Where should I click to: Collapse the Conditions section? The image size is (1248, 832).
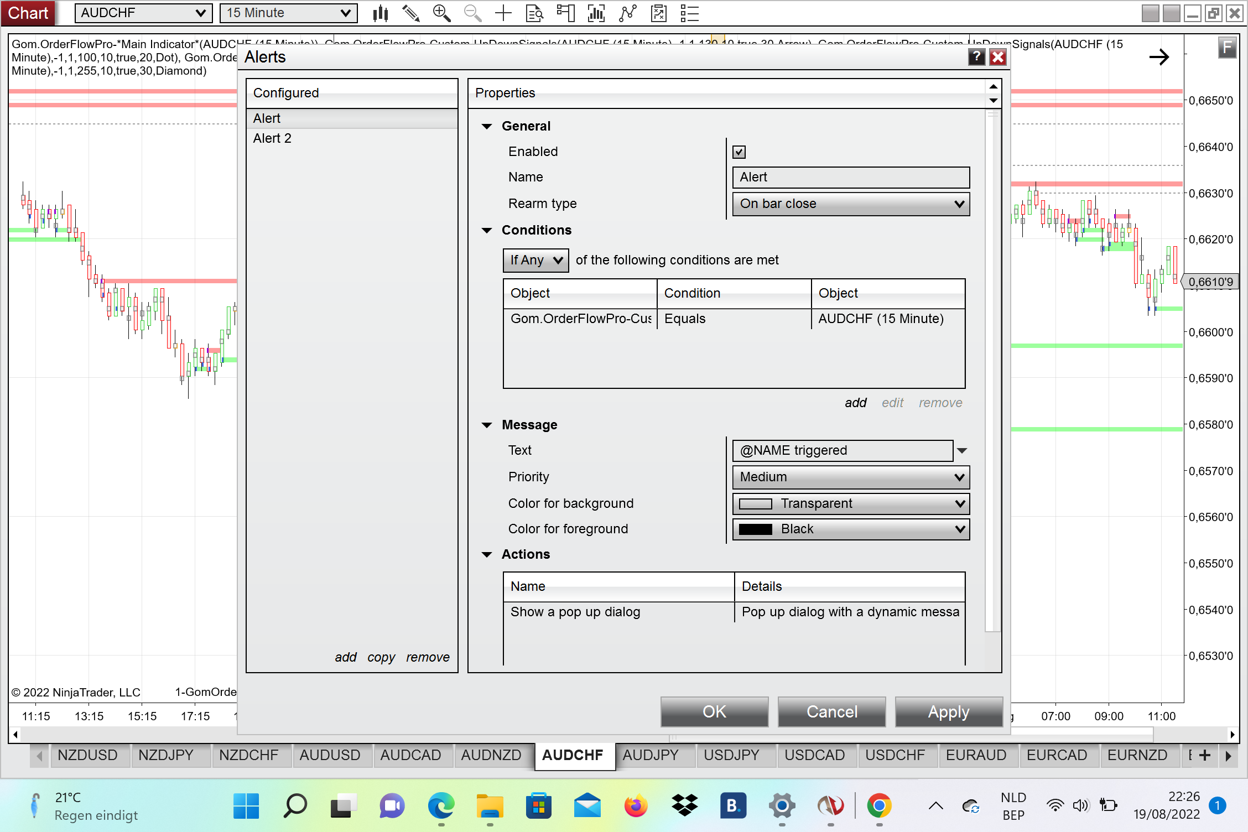click(x=487, y=230)
